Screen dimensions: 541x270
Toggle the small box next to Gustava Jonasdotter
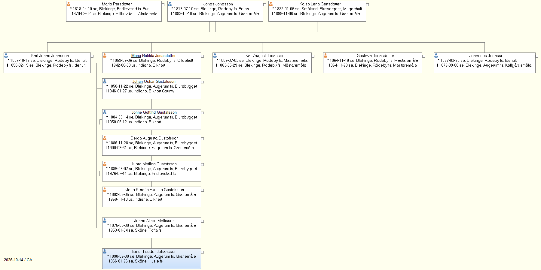tap(423, 56)
